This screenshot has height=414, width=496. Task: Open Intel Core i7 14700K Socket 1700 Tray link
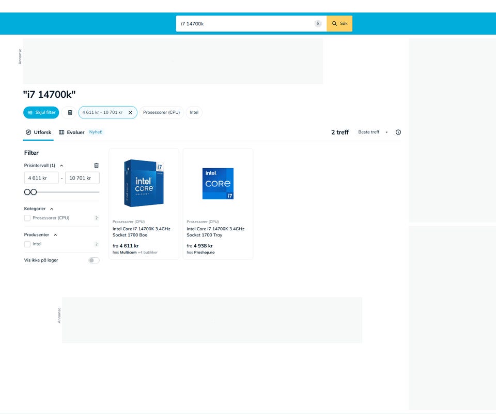(x=215, y=232)
